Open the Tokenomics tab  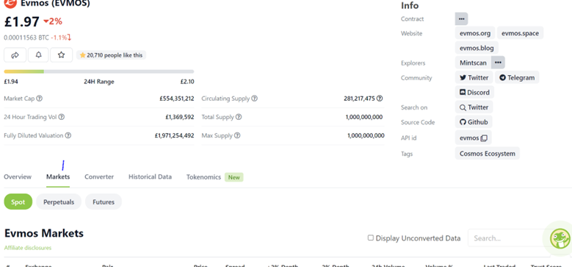pos(203,177)
